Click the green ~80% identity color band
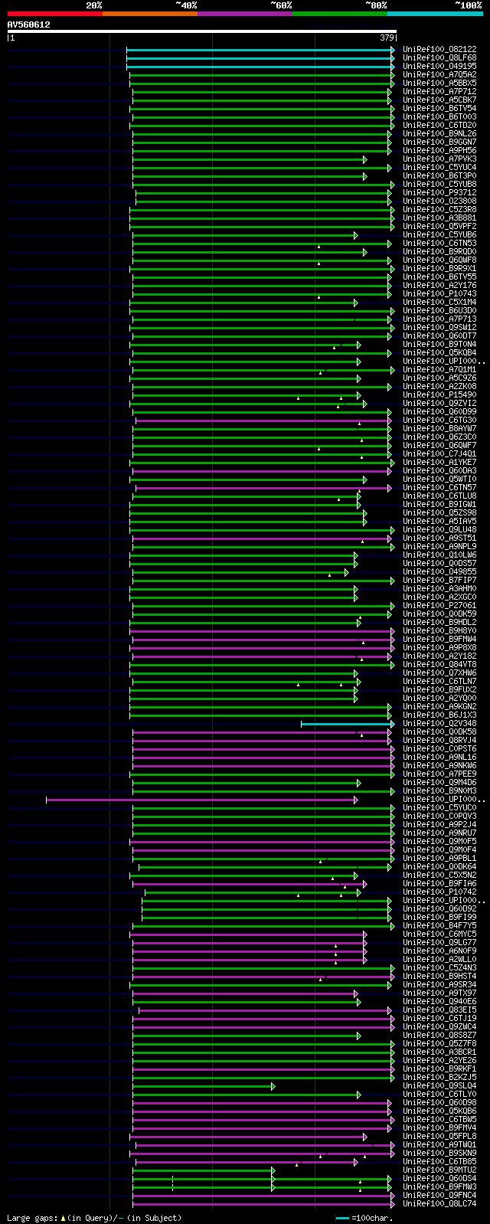490x1224 pixels. pyautogui.click(x=340, y=14)
